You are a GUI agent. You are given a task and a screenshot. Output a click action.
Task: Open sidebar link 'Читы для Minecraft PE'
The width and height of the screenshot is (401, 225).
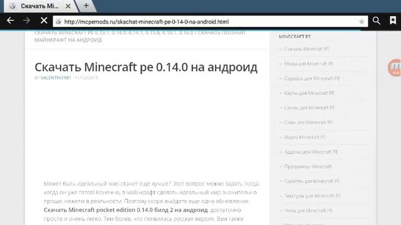click(x=308, y=211)
